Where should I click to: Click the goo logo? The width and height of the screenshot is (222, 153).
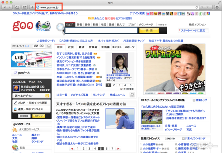pos(23,26)
